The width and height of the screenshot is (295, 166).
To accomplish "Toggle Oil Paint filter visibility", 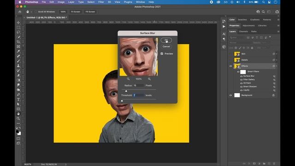I will pos(242,83).
